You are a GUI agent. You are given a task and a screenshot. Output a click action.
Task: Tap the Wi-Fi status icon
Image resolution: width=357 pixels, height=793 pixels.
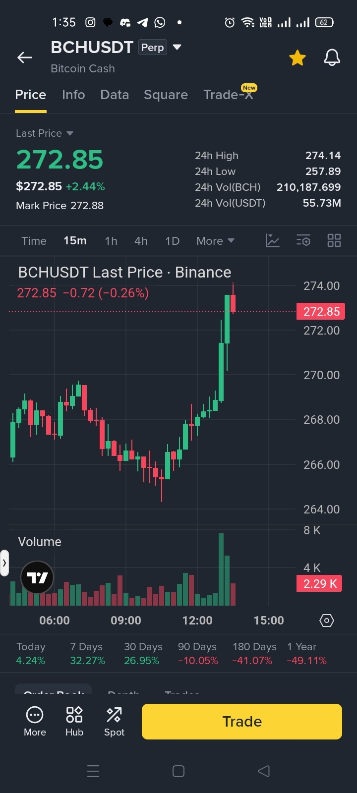point(247,22)
